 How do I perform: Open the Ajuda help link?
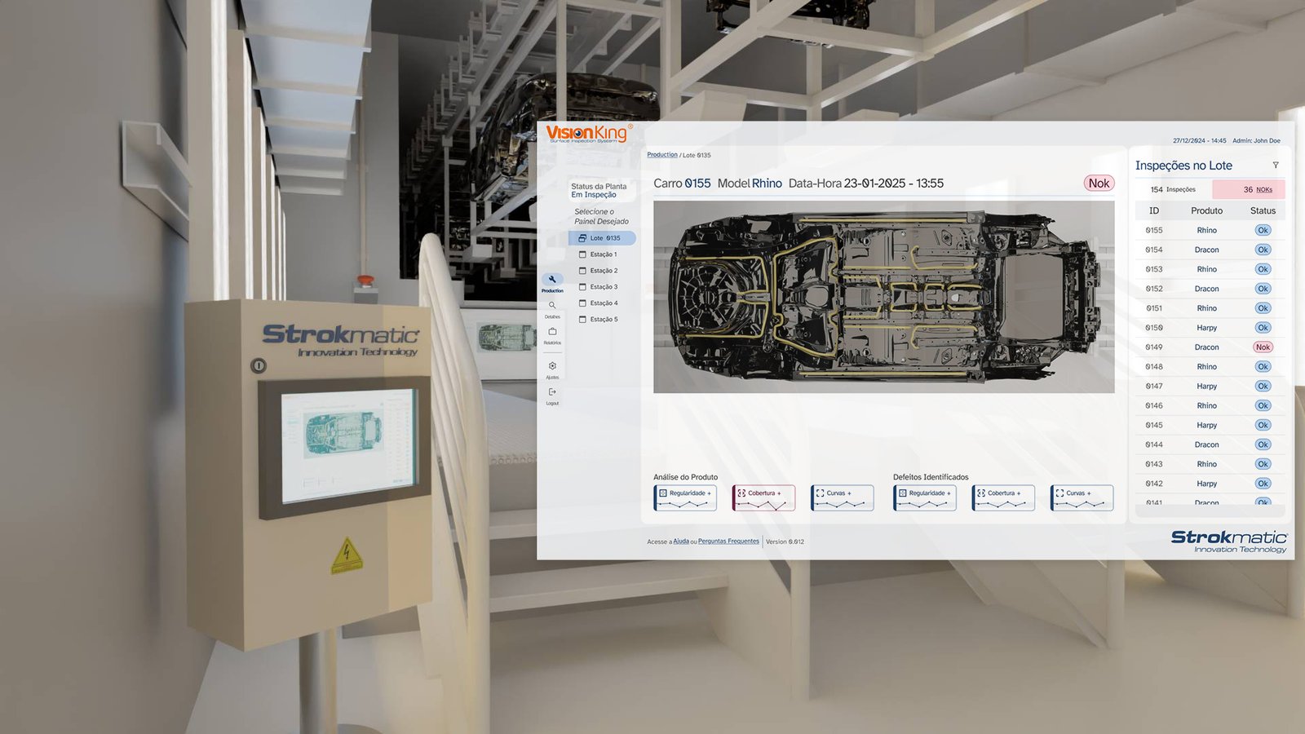(x=680, y=542)
